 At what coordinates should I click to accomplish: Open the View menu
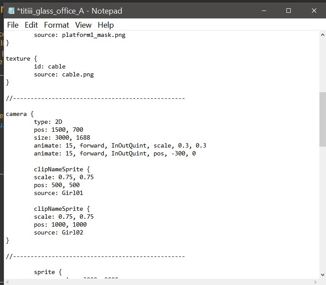(83, 25)
